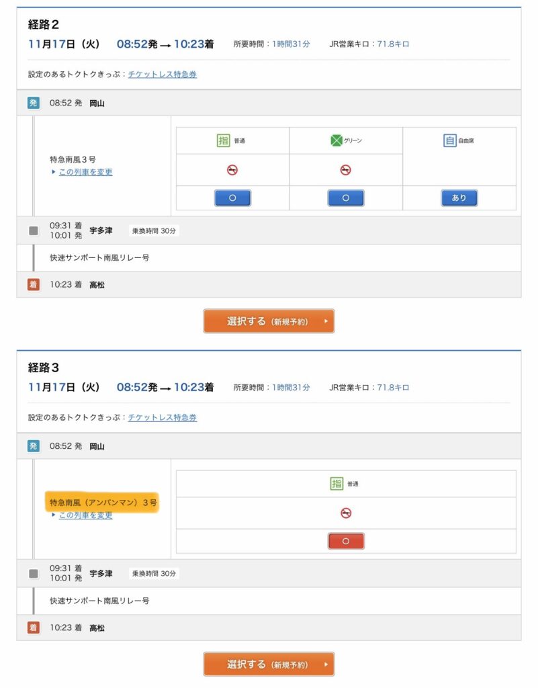Click the blue 自 unreserved-seat icon in Route 2
Screen dimensions: 538x688
coord(450,140)
